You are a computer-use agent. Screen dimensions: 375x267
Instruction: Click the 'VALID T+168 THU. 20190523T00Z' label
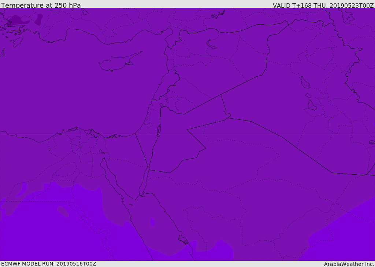click(x=323, y=5)
